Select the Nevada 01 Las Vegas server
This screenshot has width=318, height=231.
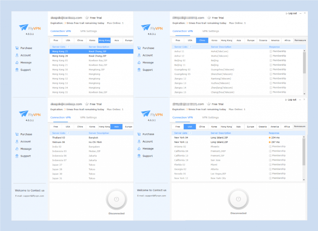tap(237, 174)
